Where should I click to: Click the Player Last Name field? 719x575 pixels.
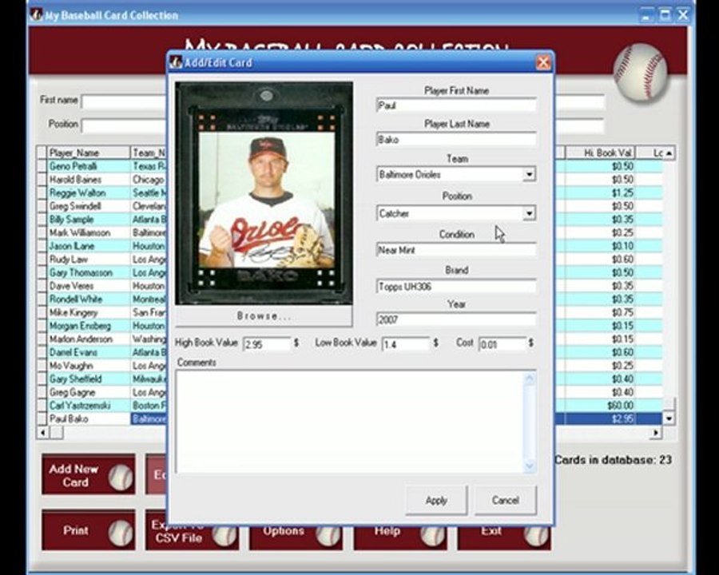pyautogui.click(x=456, y=140)
